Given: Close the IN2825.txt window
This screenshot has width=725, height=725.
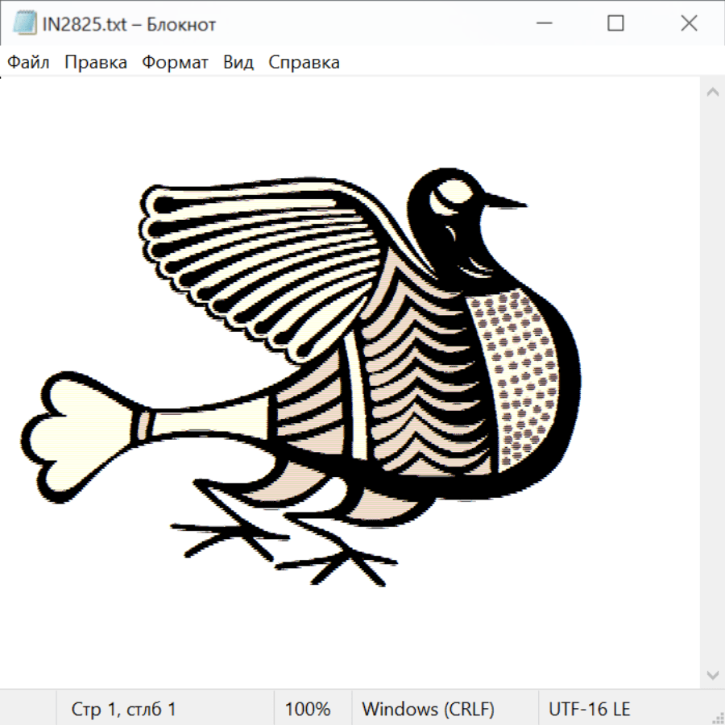Looking at the screenshot, I should point(689,24).
